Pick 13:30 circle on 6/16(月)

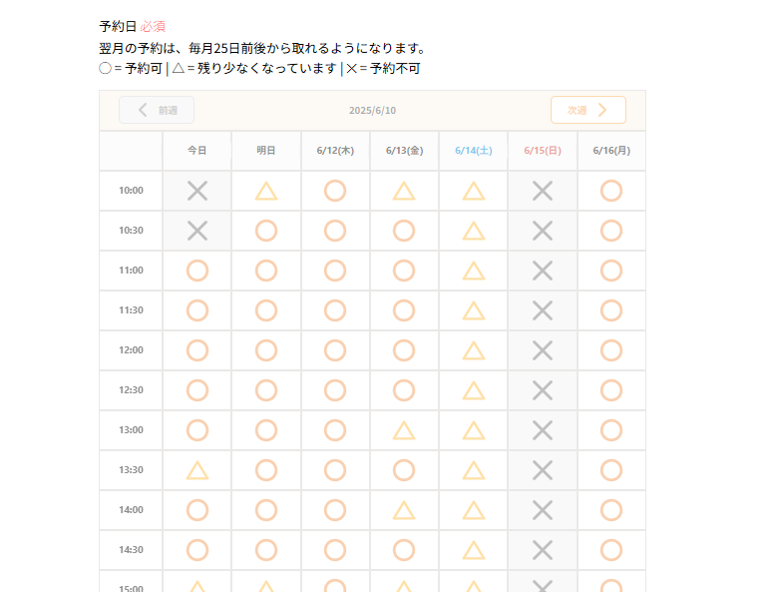pyautogui.click(x=611, y=470)
